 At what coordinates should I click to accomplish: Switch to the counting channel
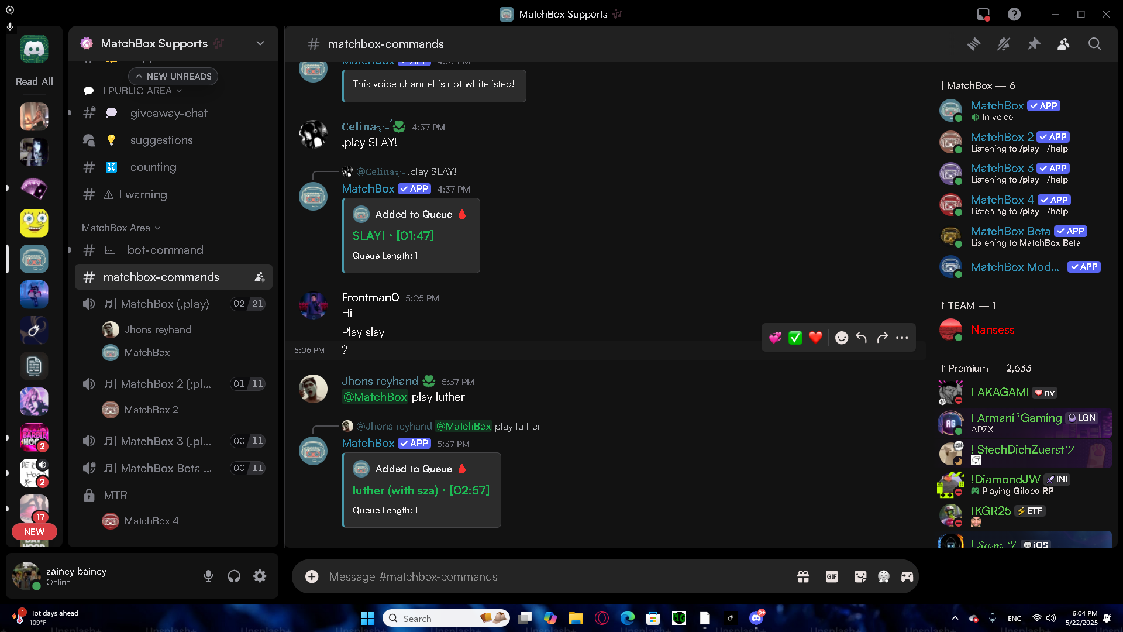point(174,167)
